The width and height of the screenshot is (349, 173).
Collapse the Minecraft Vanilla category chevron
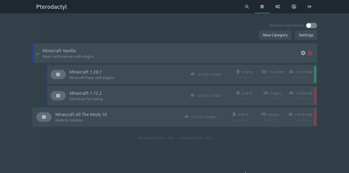(x=38, y=54)
